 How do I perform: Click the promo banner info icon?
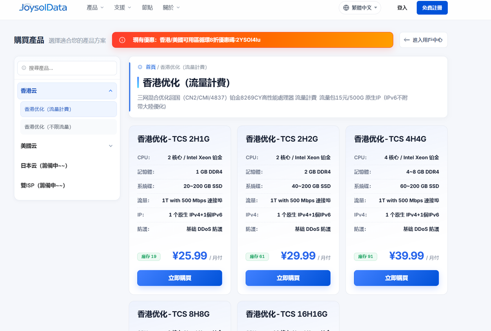122,40
